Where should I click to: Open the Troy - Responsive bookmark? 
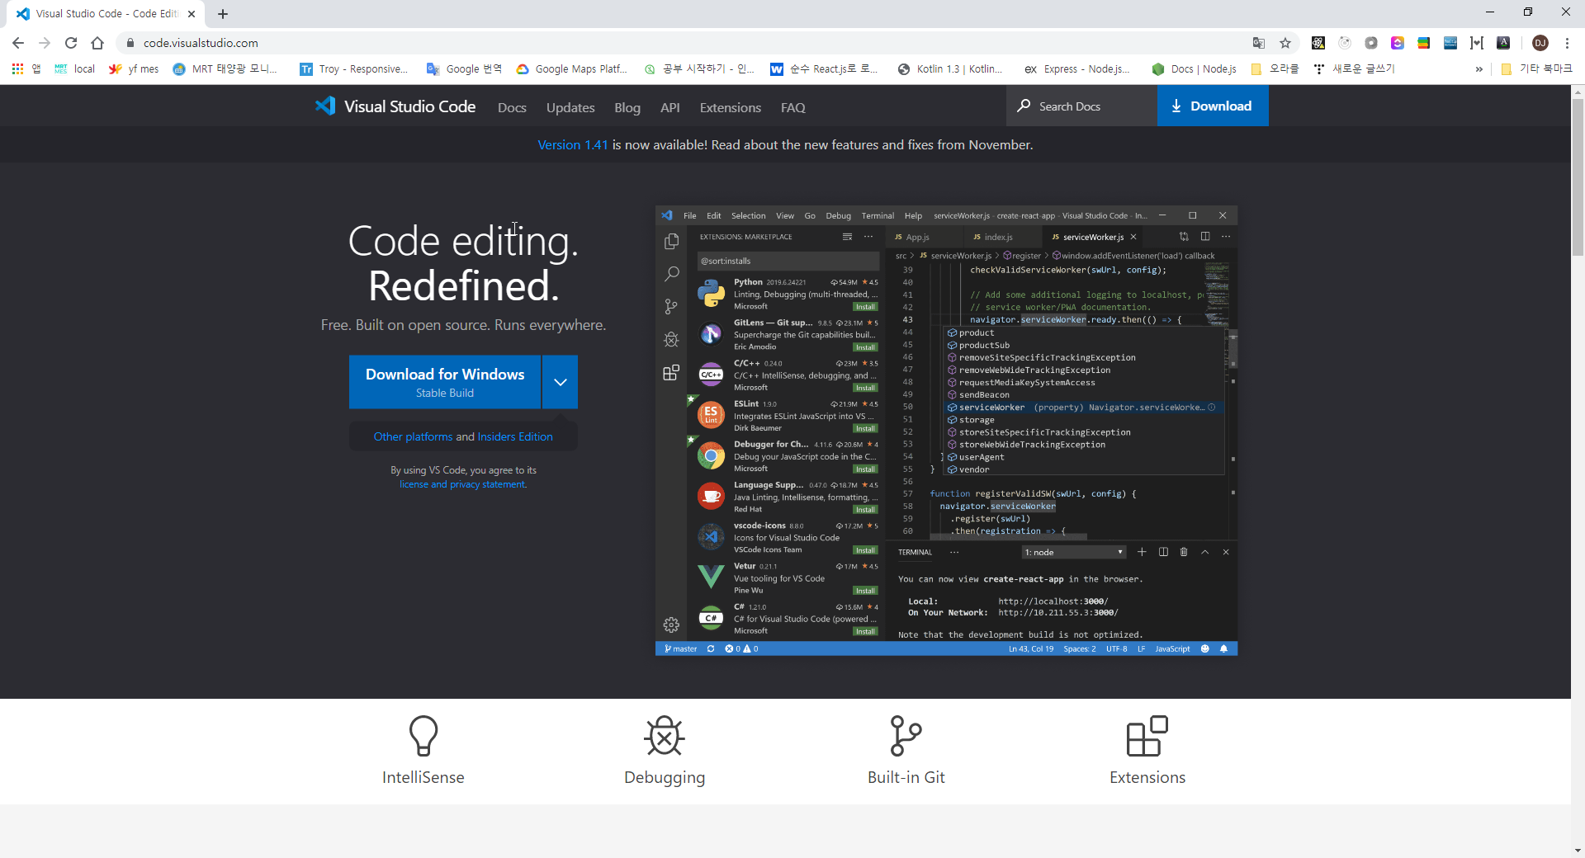354,69
